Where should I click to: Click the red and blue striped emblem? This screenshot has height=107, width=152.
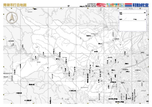point(128,5)
